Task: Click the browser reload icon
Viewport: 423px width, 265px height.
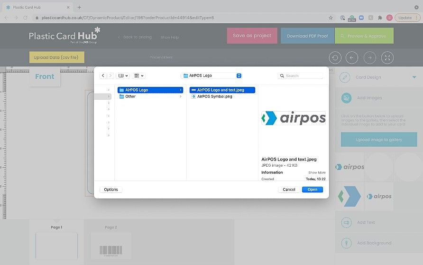Action: [25, 18]
